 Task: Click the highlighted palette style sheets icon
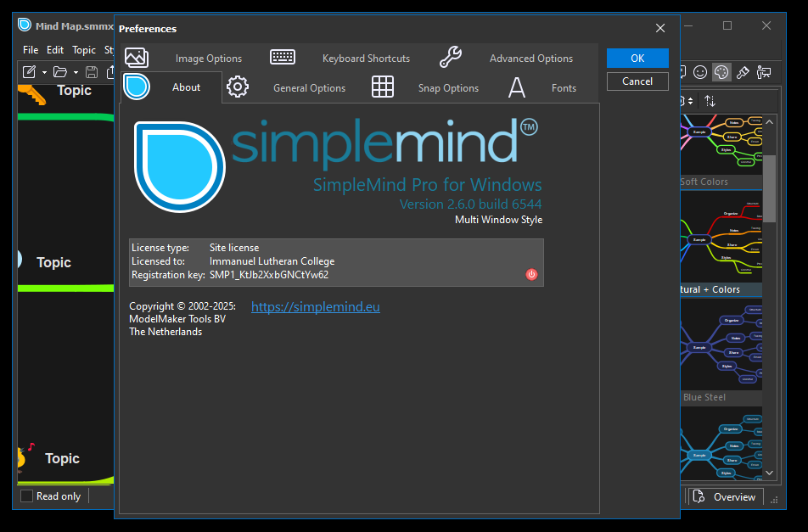click(721, 73)
